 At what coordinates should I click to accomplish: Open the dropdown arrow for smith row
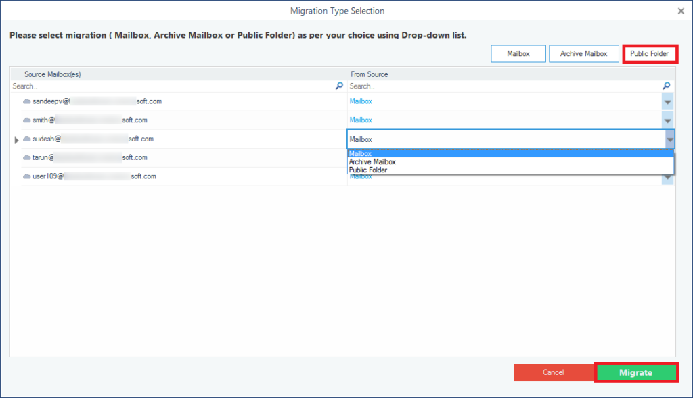[x=667, y=120]
